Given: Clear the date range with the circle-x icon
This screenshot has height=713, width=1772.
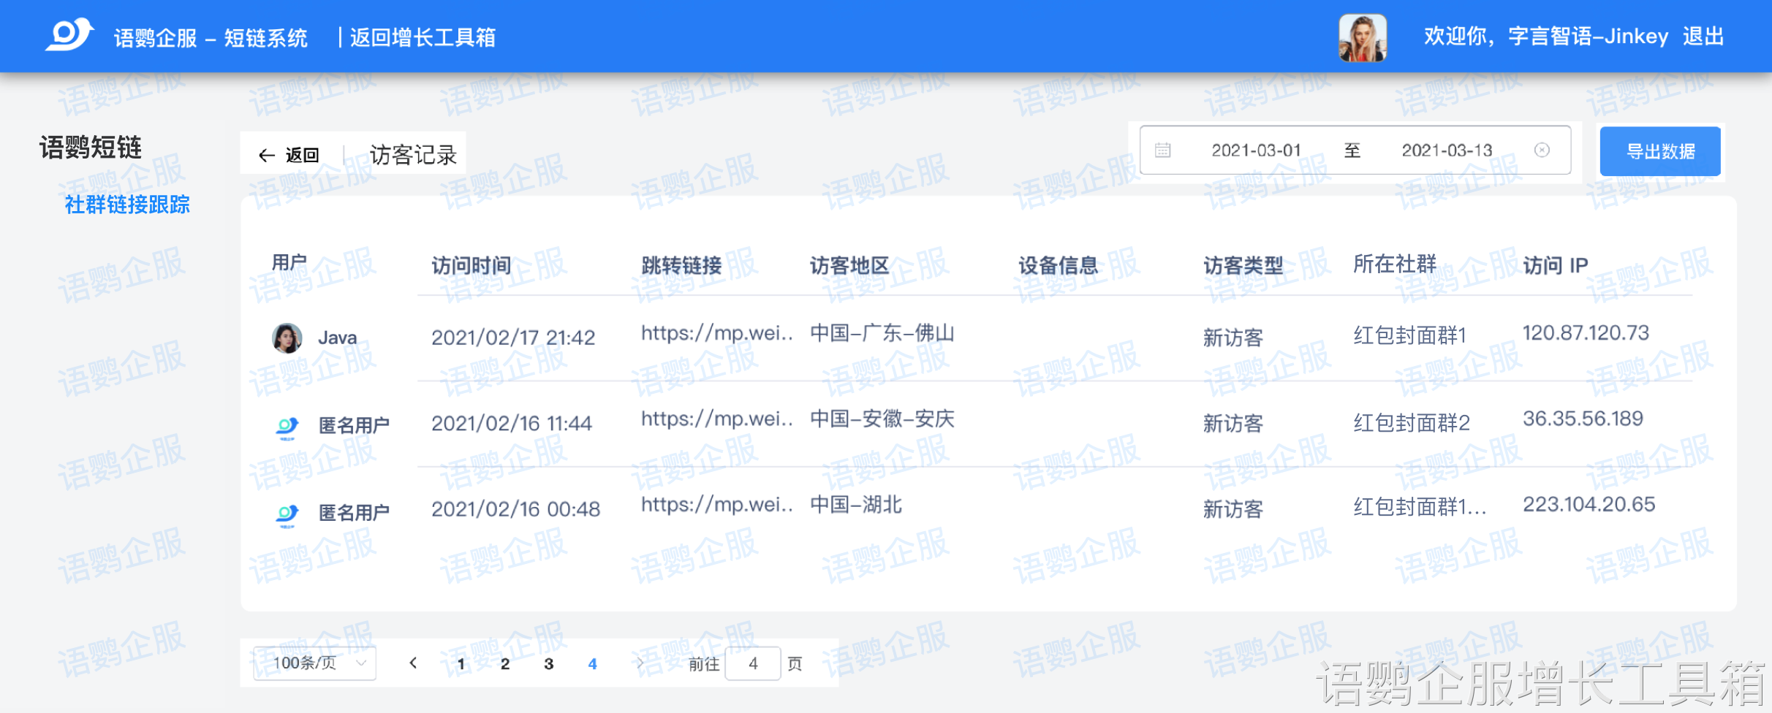Looking at the screenshot, I should 1542,150.
